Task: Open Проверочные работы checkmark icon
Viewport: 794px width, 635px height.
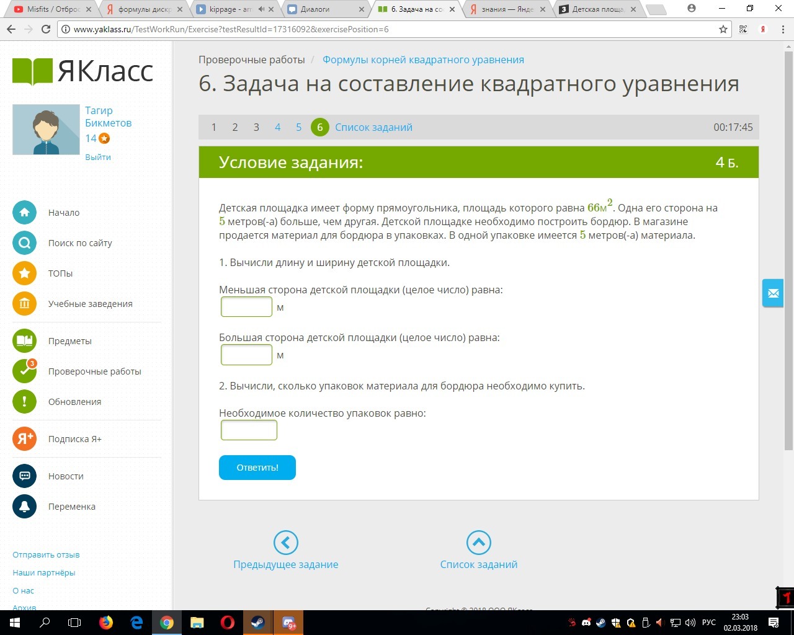Action: point(24,371)
